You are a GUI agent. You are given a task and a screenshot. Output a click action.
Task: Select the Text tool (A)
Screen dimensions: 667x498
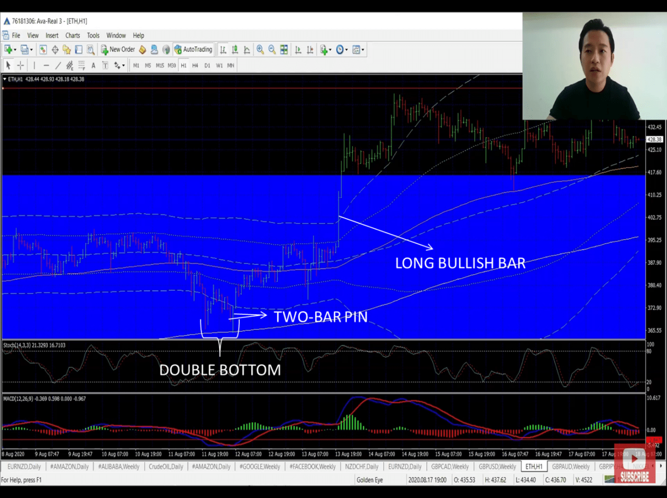94,65
